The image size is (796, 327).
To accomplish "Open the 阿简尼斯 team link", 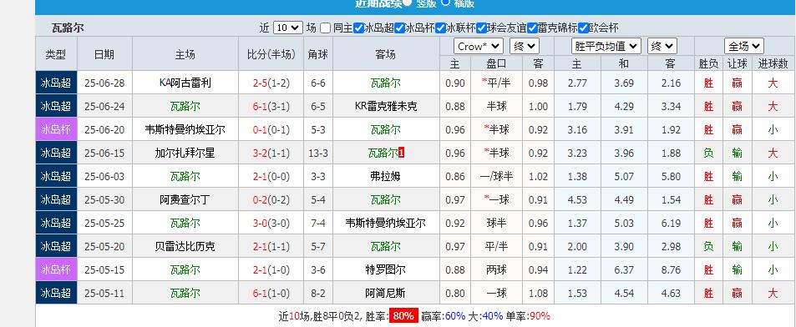I will tap(386, 293).
